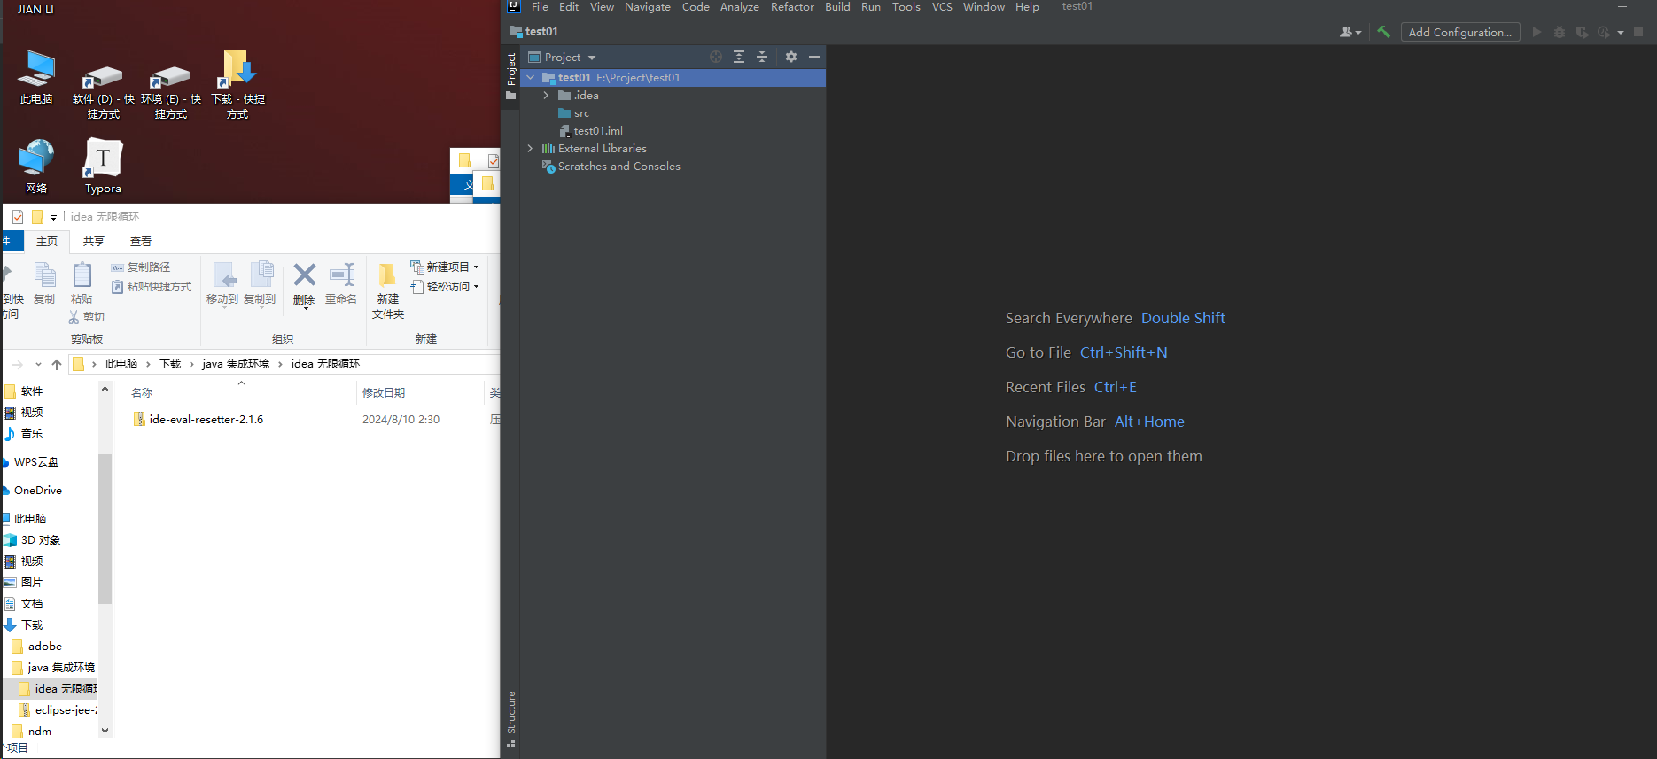Click the Collapse All icon in Project panel

(762, 57)
